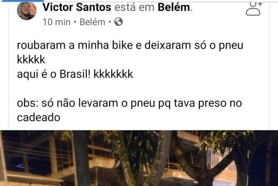The height and width of the screenshot is (186, 278).
Task: Tap the add friend icon
Action: coord(254,8)
